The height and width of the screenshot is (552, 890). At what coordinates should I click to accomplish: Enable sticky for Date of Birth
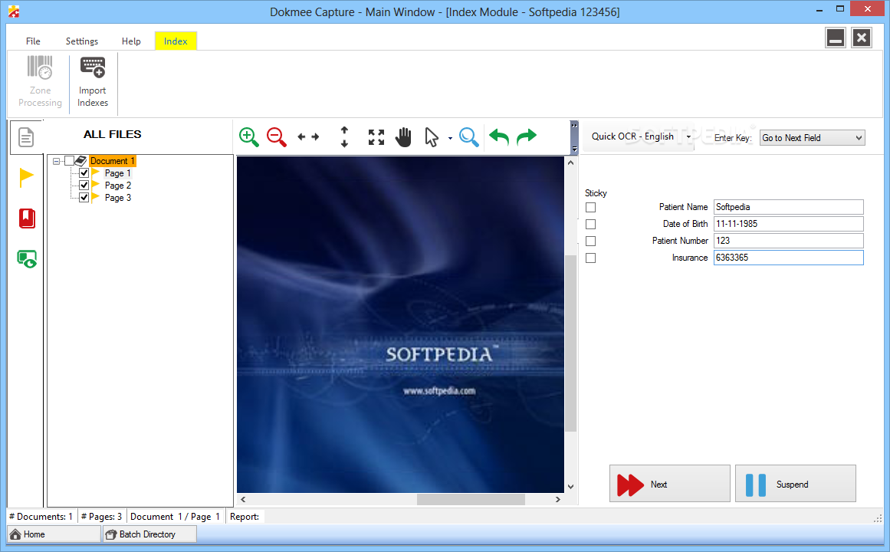click(591, 225)
